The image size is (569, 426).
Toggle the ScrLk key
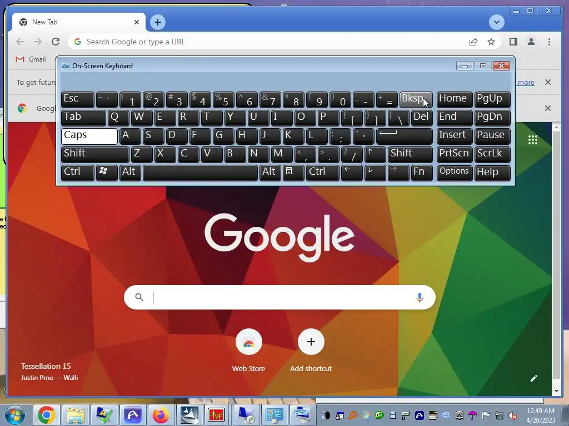492,154
